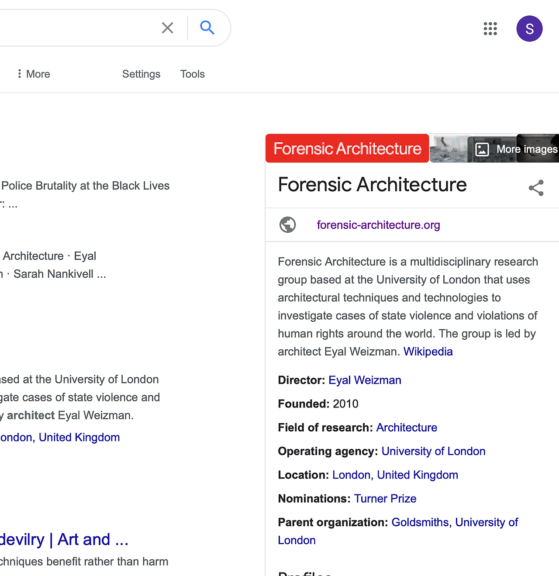Click the globe website icon
559x576 pixels.
coord(287,225)
